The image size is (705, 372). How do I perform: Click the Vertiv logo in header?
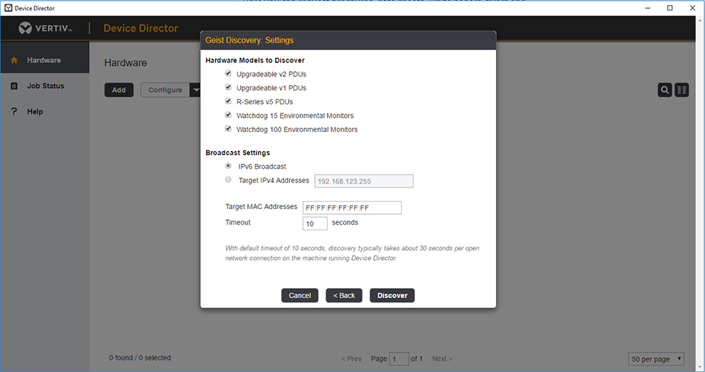tap(45, 28)
